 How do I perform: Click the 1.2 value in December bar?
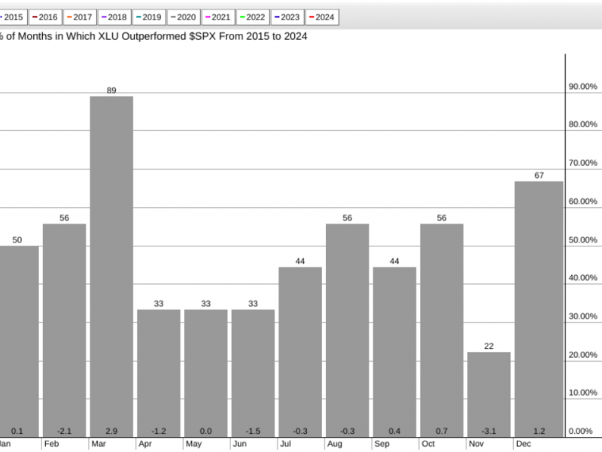coord(539,431)
